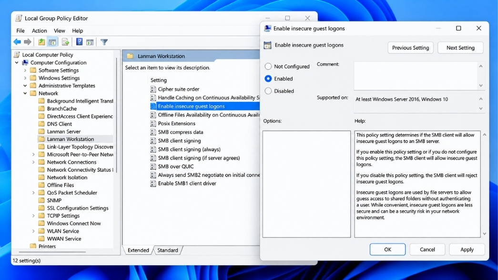Click the SMB client signing (always) policy icon

(153, 149)
